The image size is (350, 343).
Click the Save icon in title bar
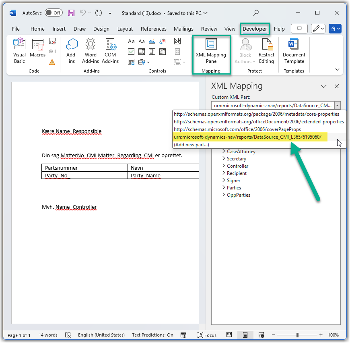click(71, 13)
